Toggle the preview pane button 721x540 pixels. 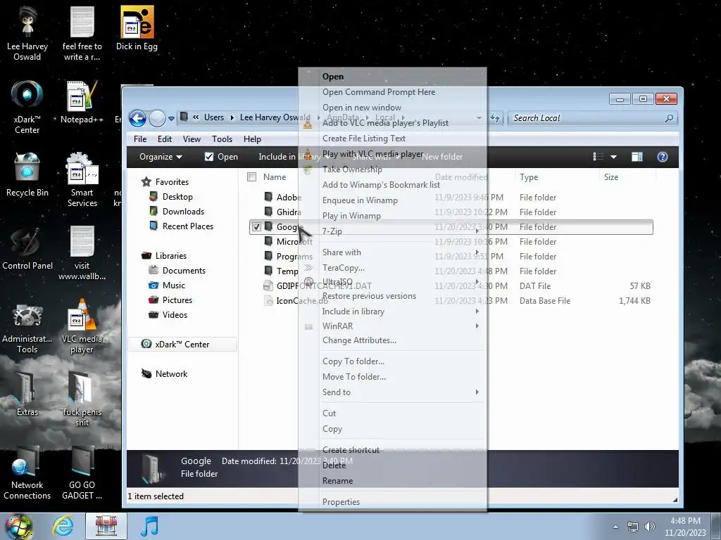coord(637,157)
